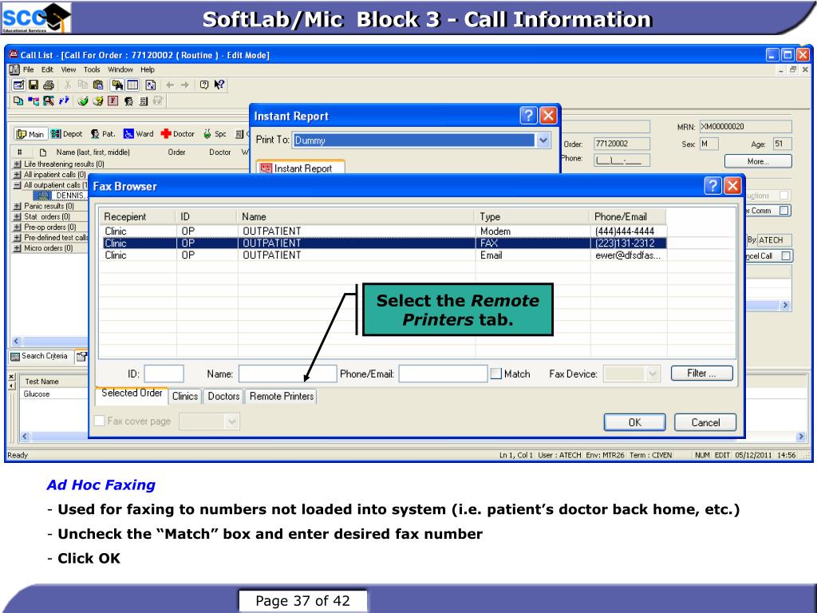Click the magnifier search icon in second toolbar
Screen dimensions: 817x613
click(x=49, y=101)
